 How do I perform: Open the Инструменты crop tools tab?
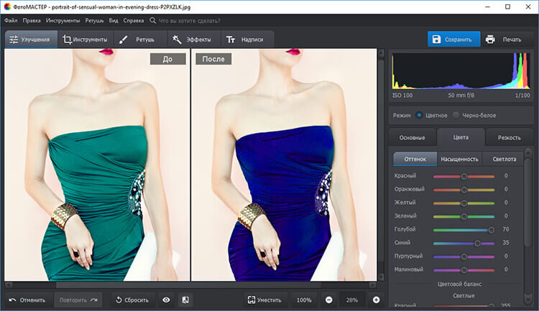pyautogui.click(x=85, y=40)
